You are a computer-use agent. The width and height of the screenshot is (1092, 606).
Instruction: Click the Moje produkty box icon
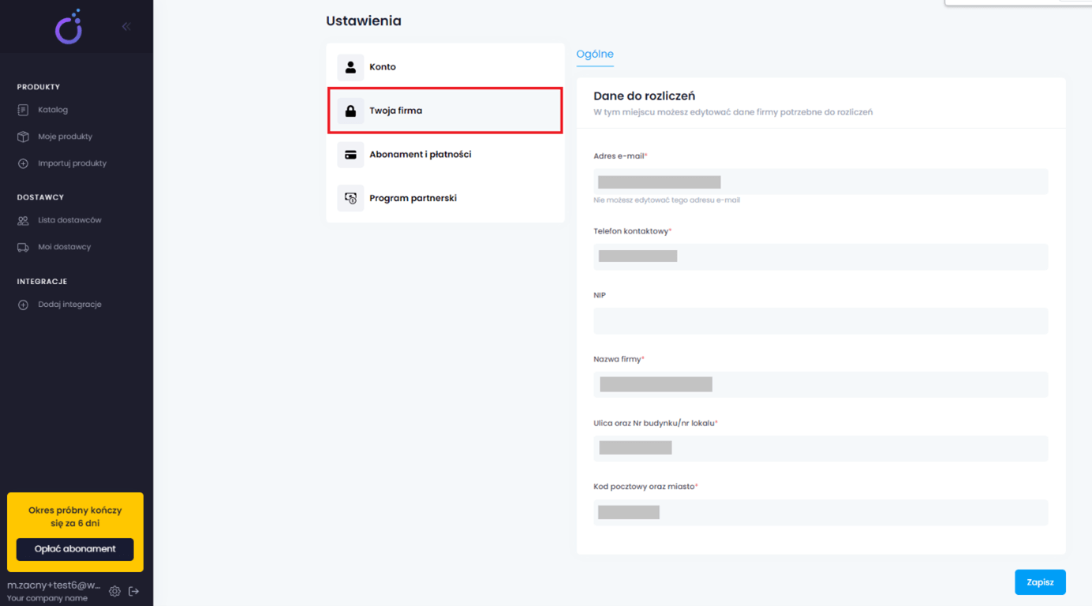[x=23, y=137]
